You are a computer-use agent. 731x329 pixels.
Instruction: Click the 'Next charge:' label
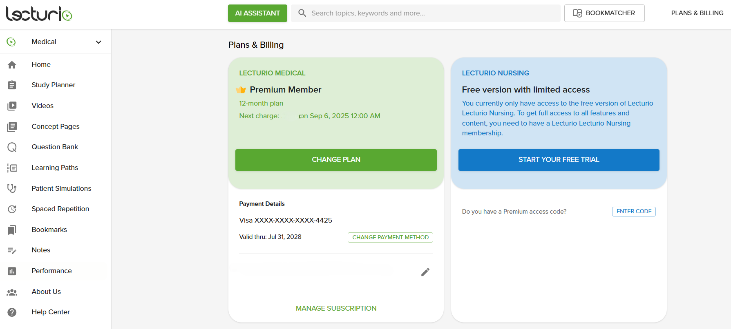point(259,116)
